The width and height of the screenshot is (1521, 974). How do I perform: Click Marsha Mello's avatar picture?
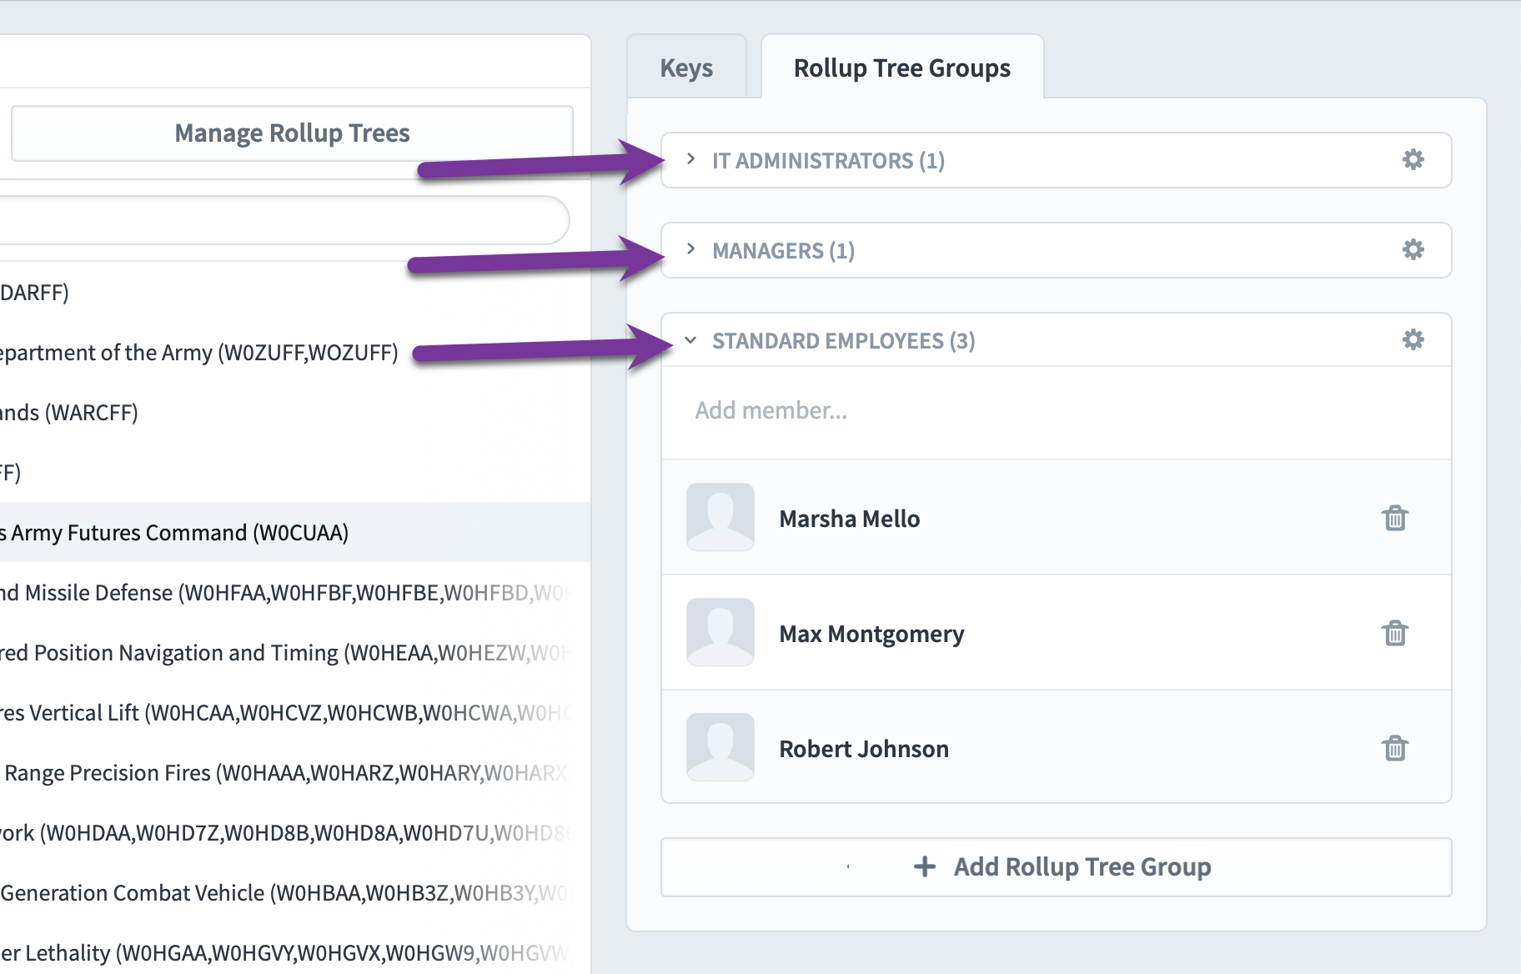(x=720, y=517)
